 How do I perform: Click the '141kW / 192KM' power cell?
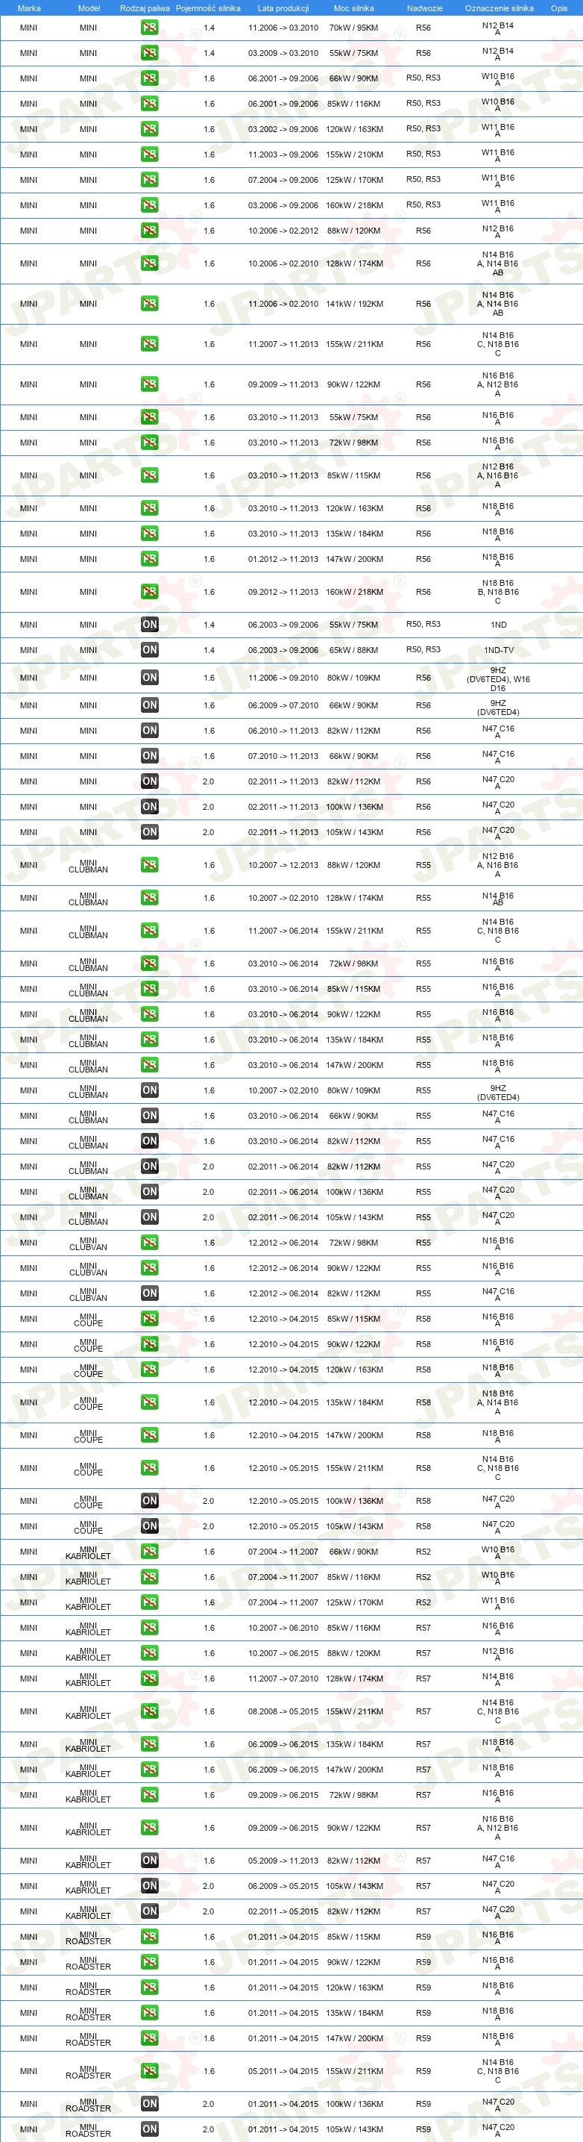[355, 304]
